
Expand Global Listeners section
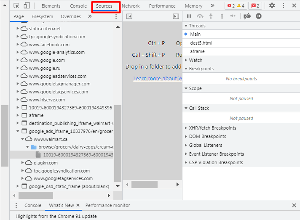coord(186,145)
